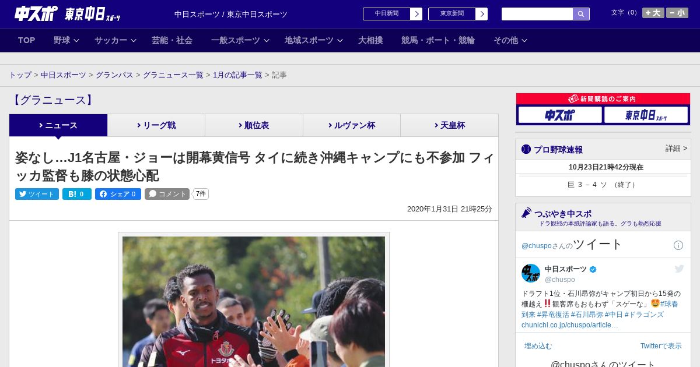Open the chunichi.co.jp/chuspo/article tweet link

tap(570, 325)
